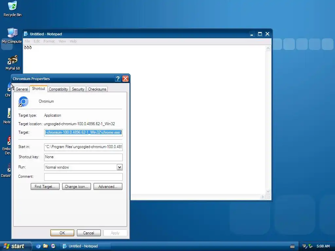The image size is (335, 251).
Task: Click the clock showing 5:08 AM
Action: [x=323, y=246]
